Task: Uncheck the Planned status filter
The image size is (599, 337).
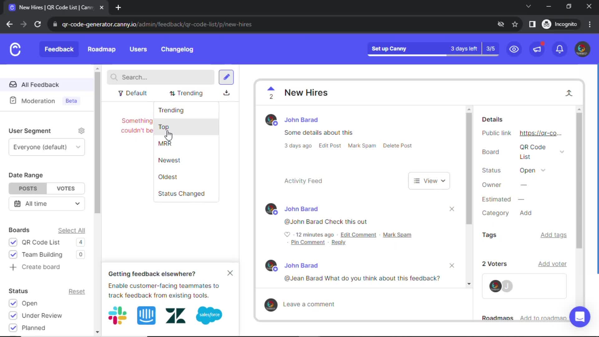Action: pos(13,328)
